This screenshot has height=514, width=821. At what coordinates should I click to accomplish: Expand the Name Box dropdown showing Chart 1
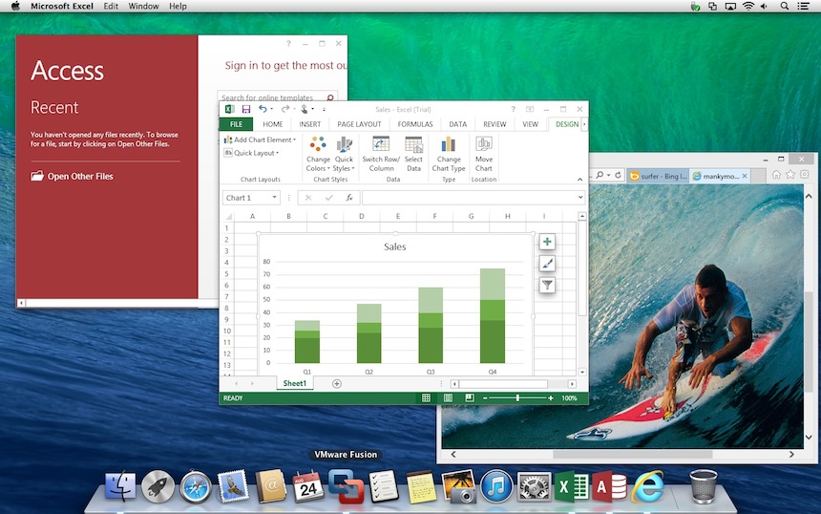(x=274, y=198)
